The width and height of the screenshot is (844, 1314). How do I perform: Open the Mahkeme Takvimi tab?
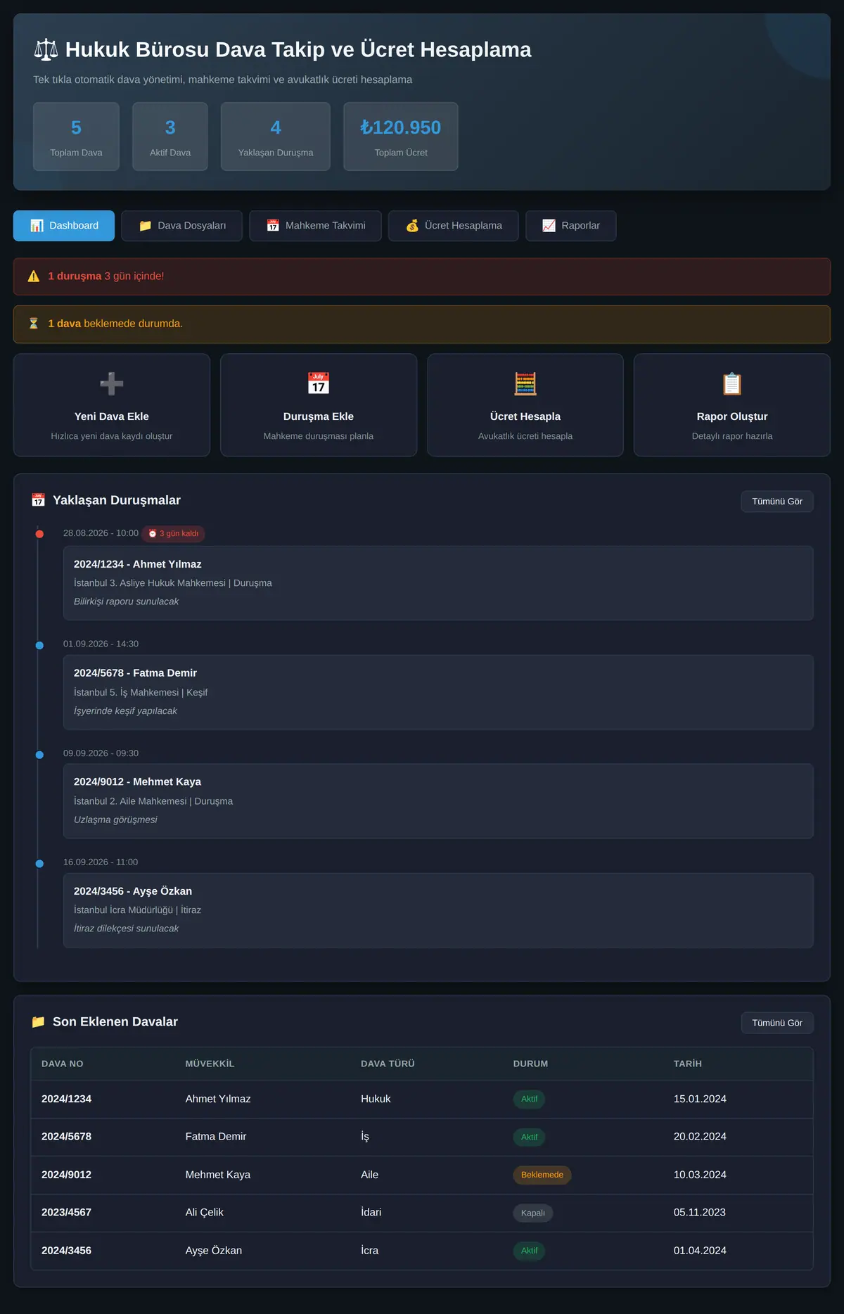click(x=315, y=226)
